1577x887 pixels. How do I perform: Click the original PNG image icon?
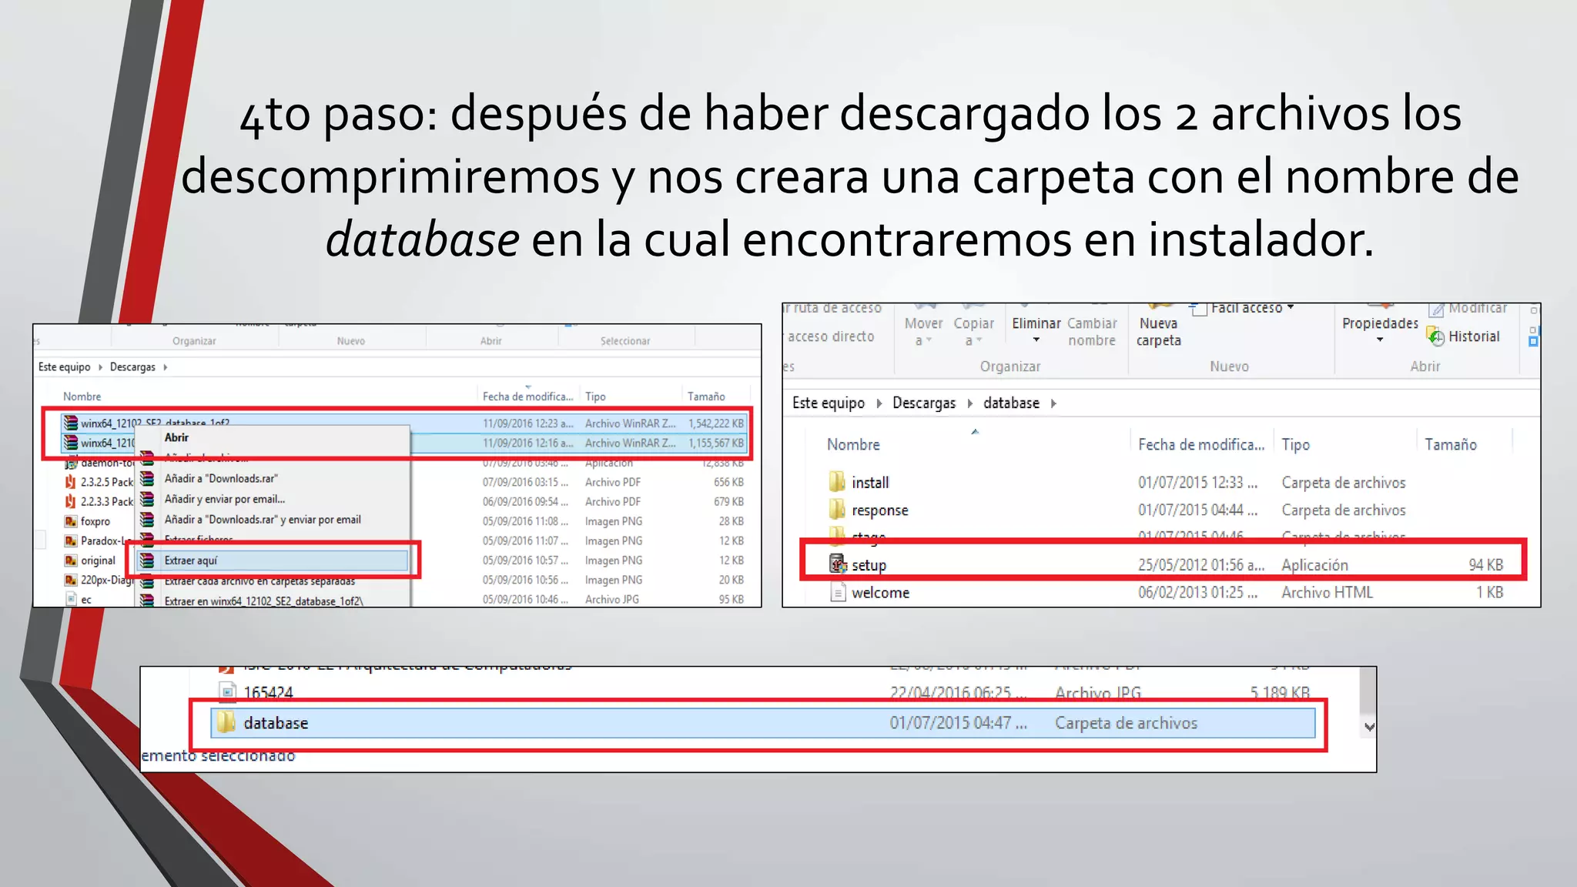tap(71, 561)
